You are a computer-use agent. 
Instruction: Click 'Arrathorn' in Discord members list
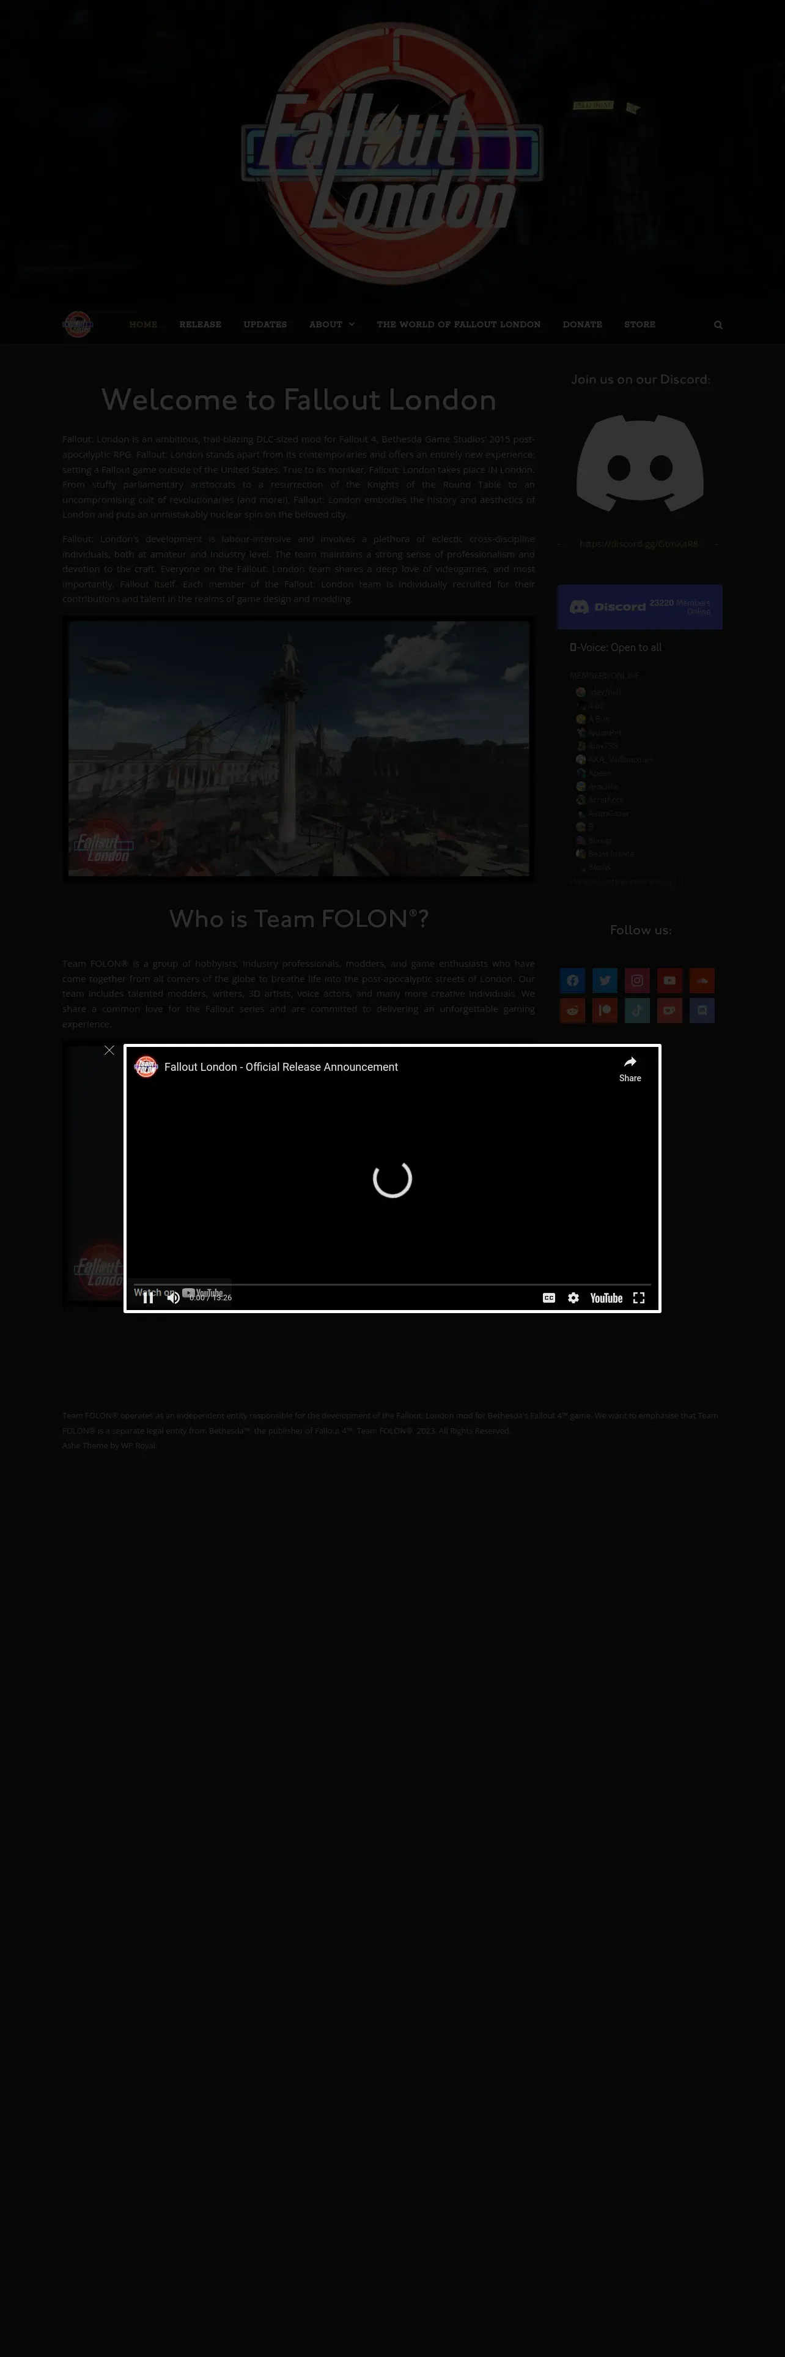point(607,800)
